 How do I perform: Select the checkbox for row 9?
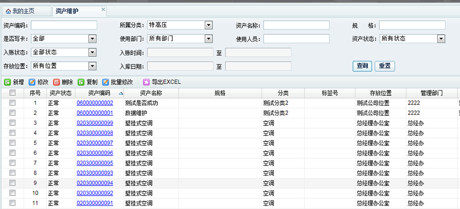12,183
